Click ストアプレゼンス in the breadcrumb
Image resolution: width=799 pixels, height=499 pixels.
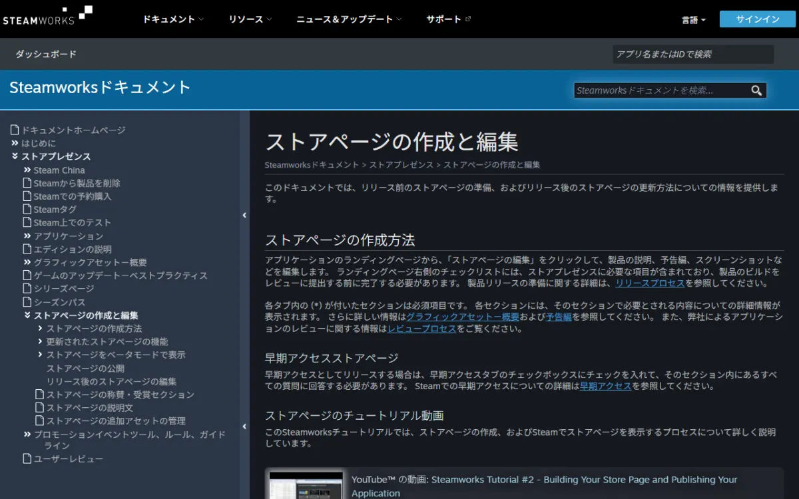(401, 164)
